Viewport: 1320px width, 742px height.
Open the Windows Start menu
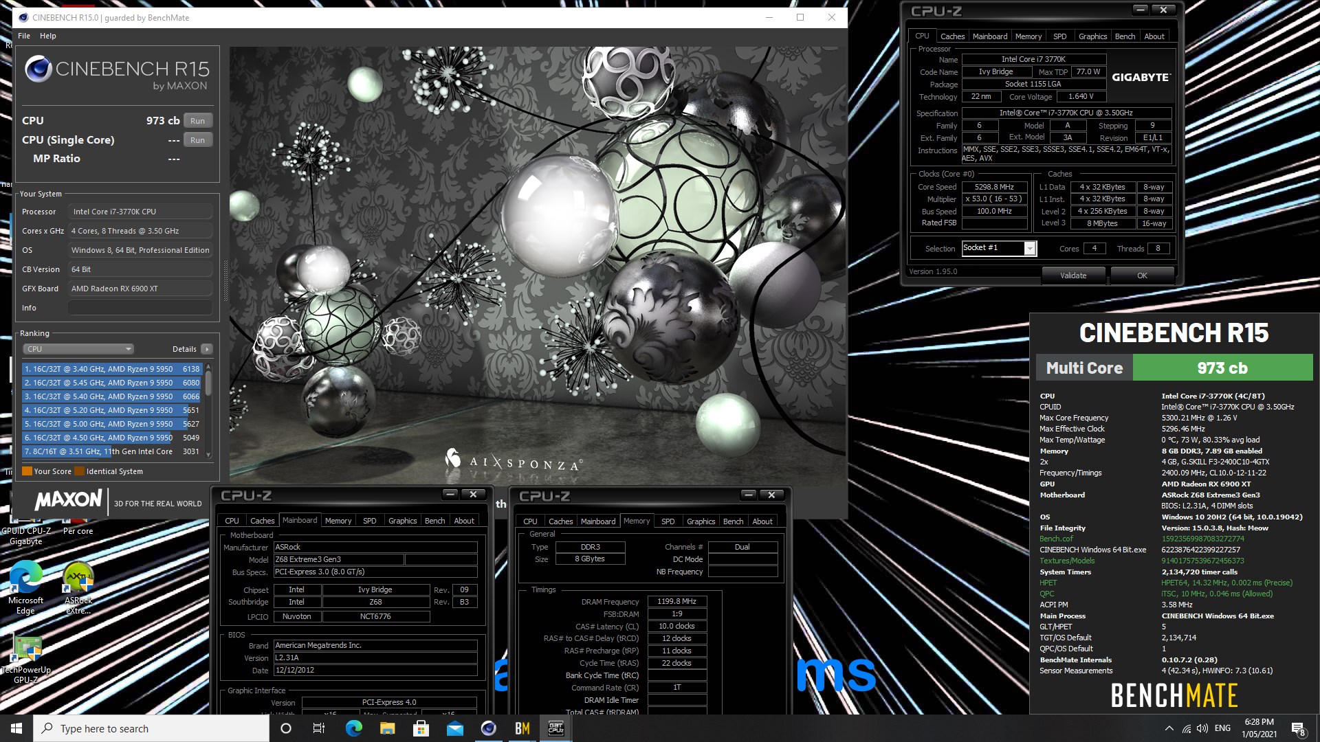pos(16,728)
